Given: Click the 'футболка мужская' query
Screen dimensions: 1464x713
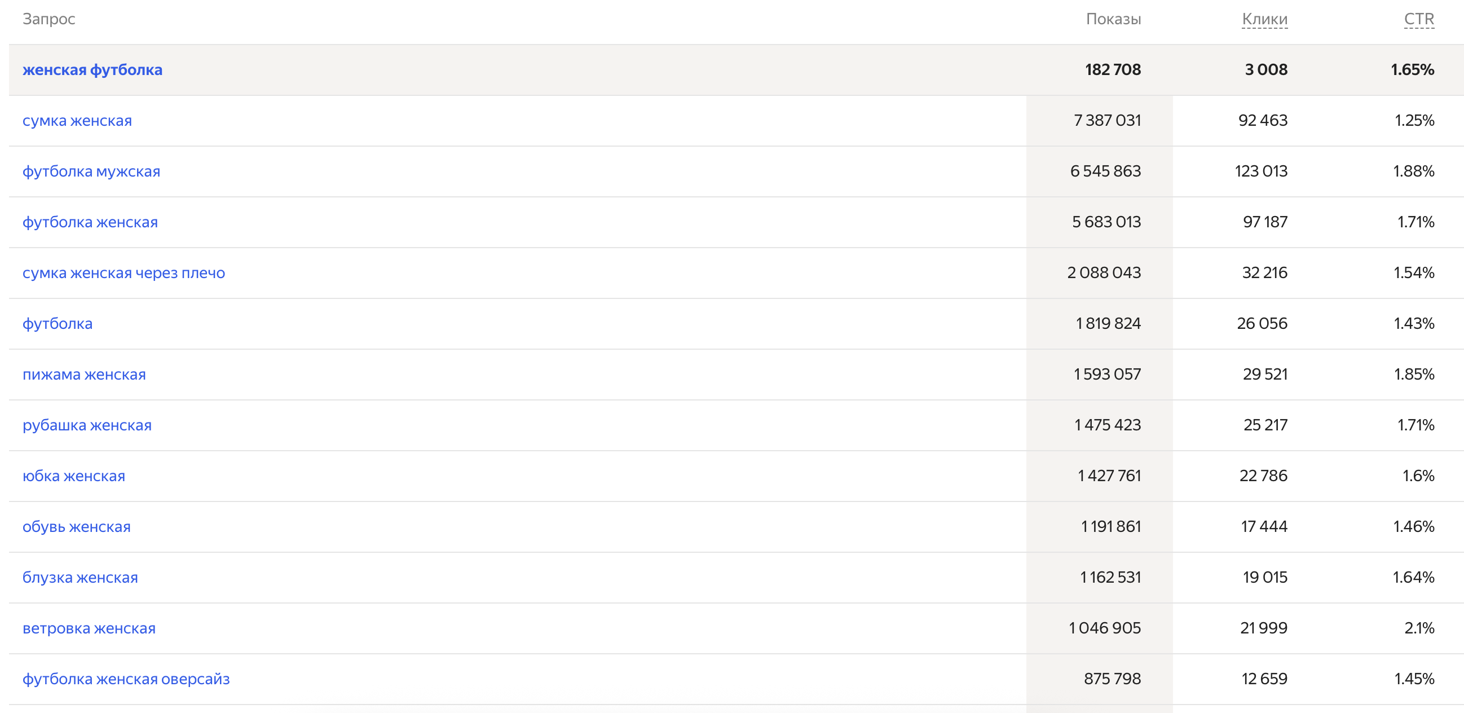Looking at the screenshot, I should coord(91,171).
